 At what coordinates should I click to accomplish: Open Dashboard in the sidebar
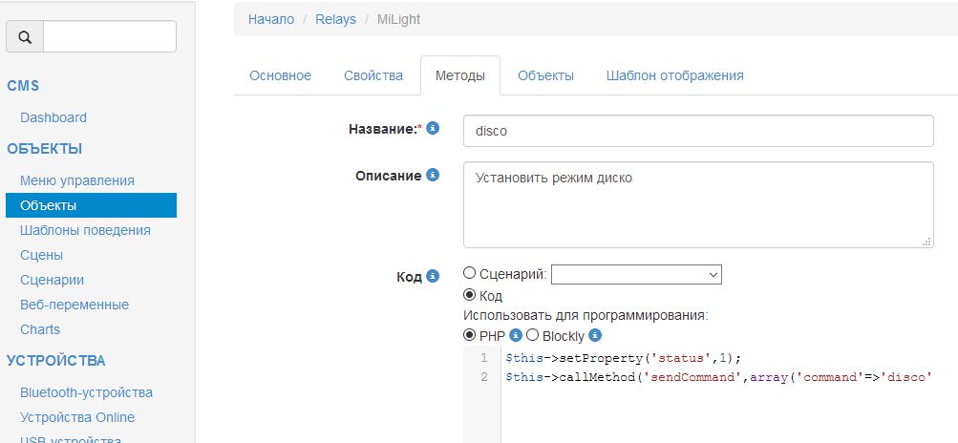point(53,117)
